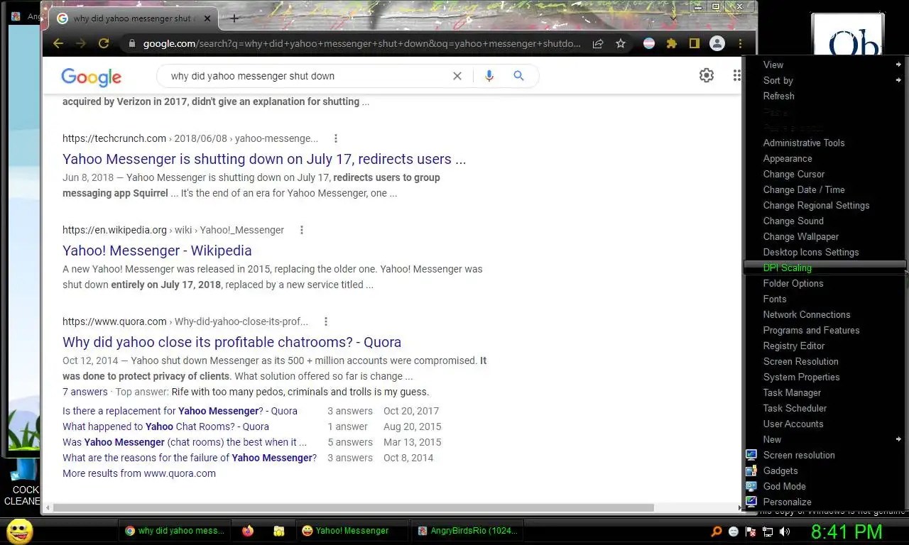The height and width of the screenshot is (545, 909).
Task: Switch to AngryBirdsRio taskbar button
Action: click(468, 531)
